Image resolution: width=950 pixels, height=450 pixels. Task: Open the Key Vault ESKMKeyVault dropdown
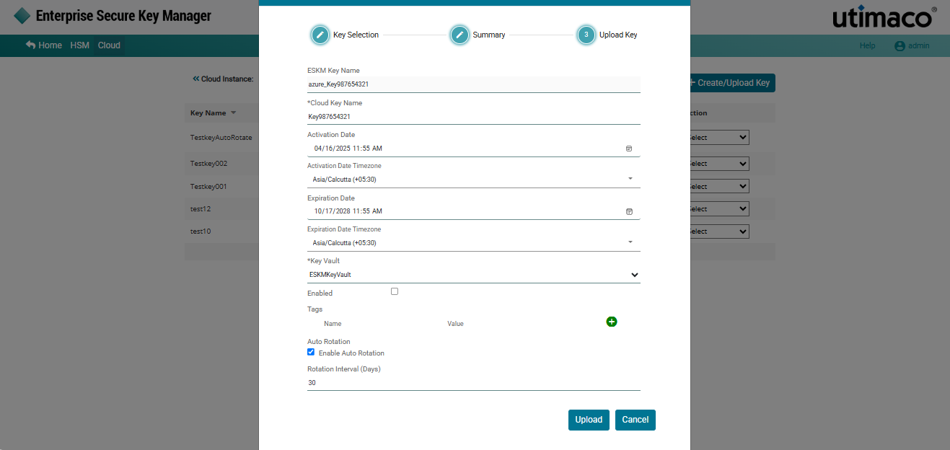pos(474,275)
